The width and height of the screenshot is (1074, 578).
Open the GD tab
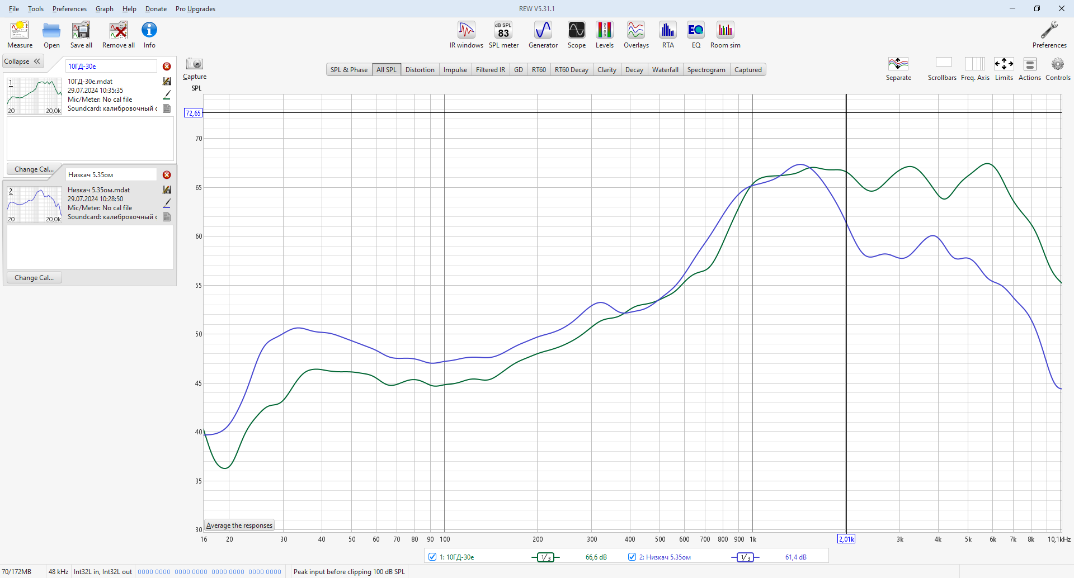pos(519,70)
